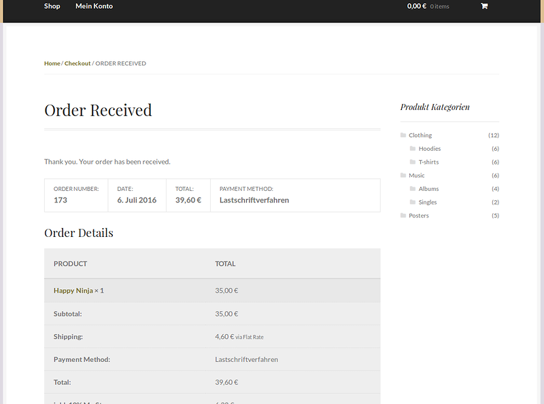Open the Happy Ninja product link
The height and width of the screenshot is (404, 544).
click(73, 291)
